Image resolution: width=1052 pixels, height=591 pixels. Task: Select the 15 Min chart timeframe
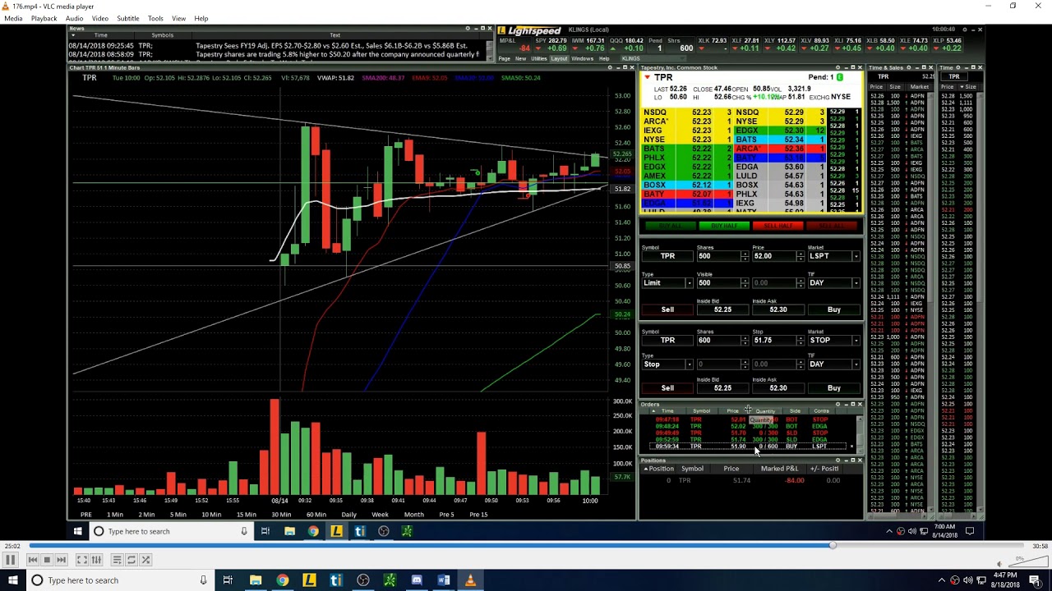(246, 515)
